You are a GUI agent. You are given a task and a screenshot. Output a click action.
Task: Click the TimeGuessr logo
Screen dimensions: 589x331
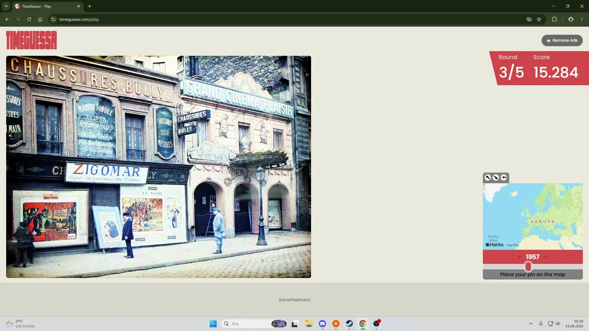[x=31, y=40]
